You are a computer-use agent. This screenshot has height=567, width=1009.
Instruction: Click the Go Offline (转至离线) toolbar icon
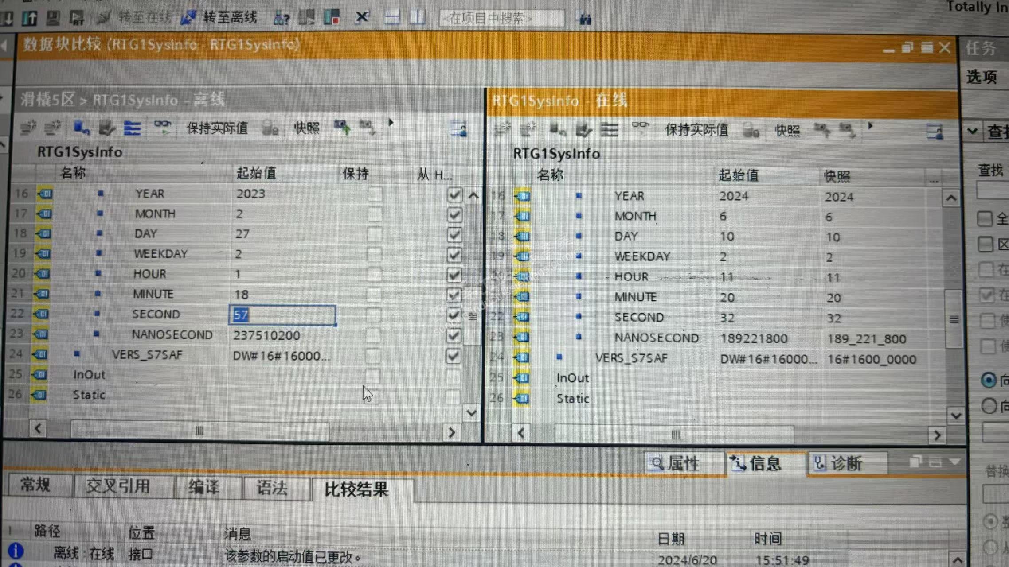(189, 18)
